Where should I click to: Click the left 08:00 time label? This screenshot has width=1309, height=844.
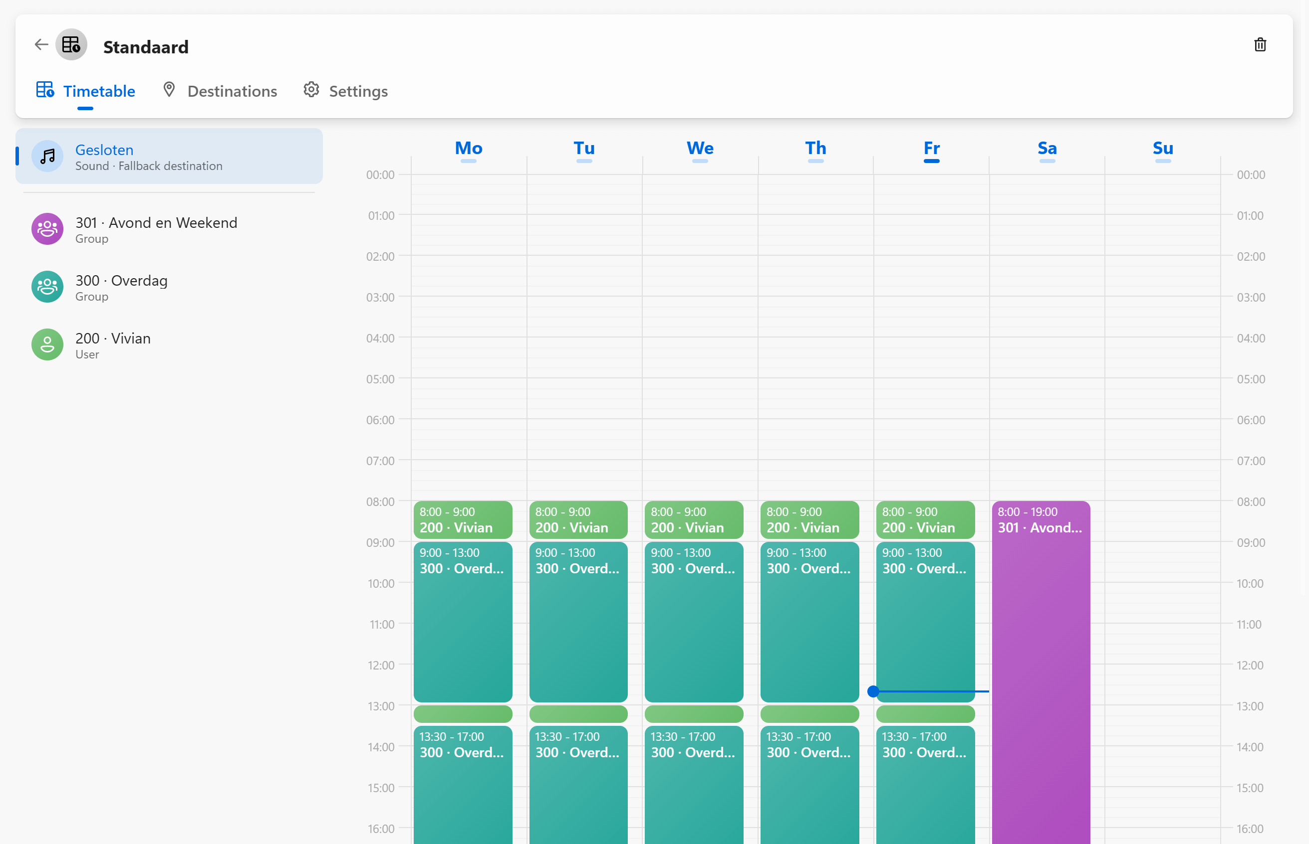click(380, 502)
